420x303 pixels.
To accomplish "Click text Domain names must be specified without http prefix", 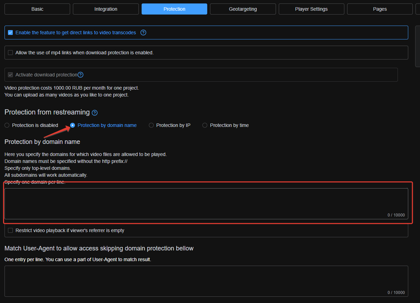I will (x=66, y=161).
